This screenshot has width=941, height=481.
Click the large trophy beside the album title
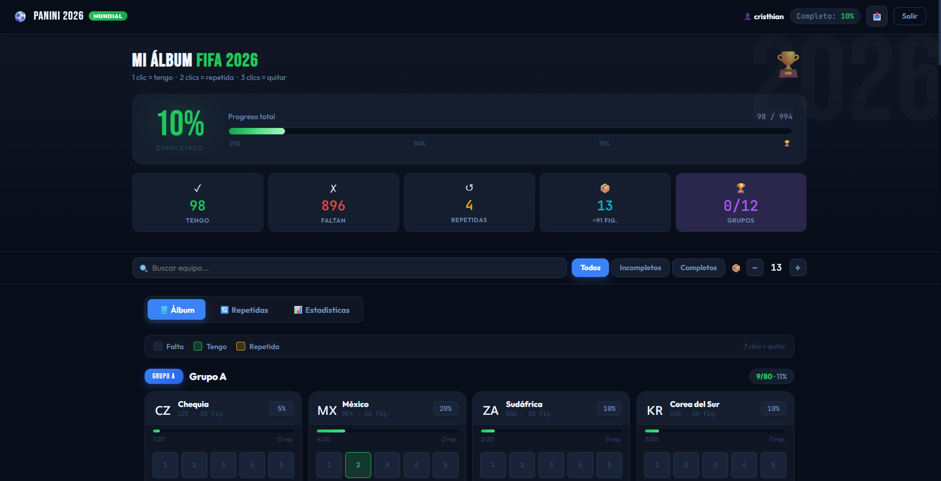click(x=788, y=64)
